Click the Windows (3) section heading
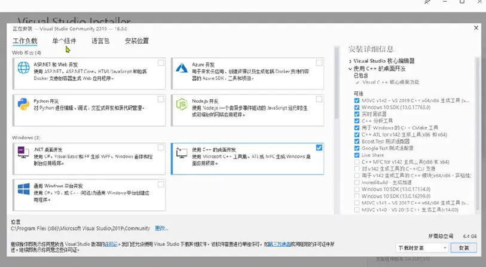This screenshot has width=486, height=267. [26, 137]
